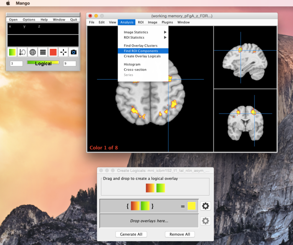This screenshot has height=245, width=293.
Task: Open settings gear for the logical overlay row
Action: click(x=205, y=206)
